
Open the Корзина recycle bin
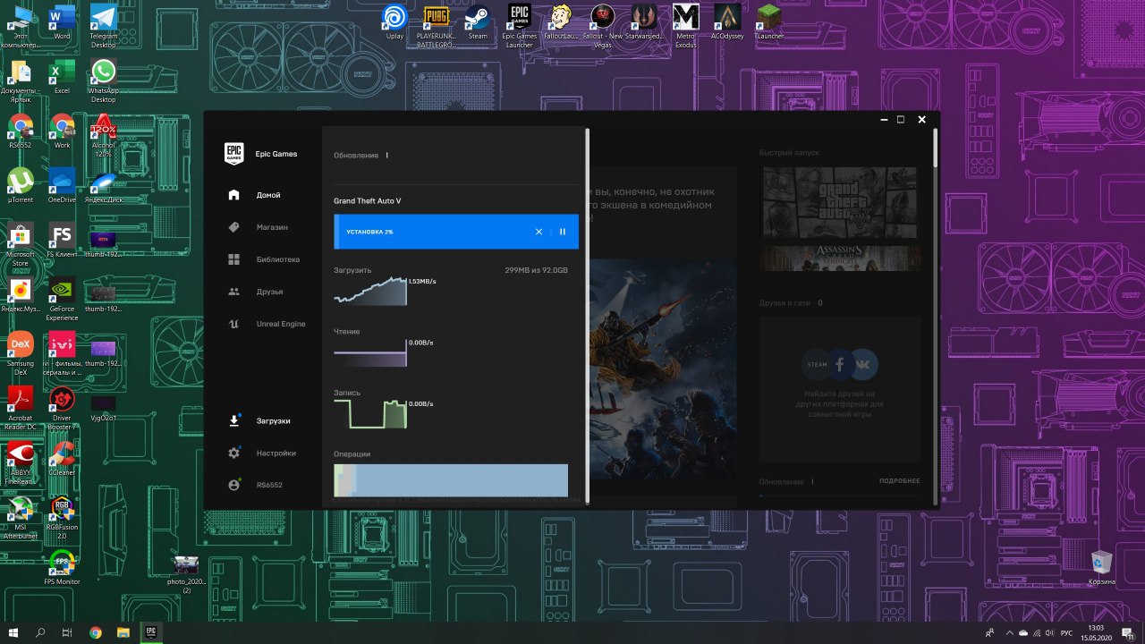click(x=1102, y=567)
